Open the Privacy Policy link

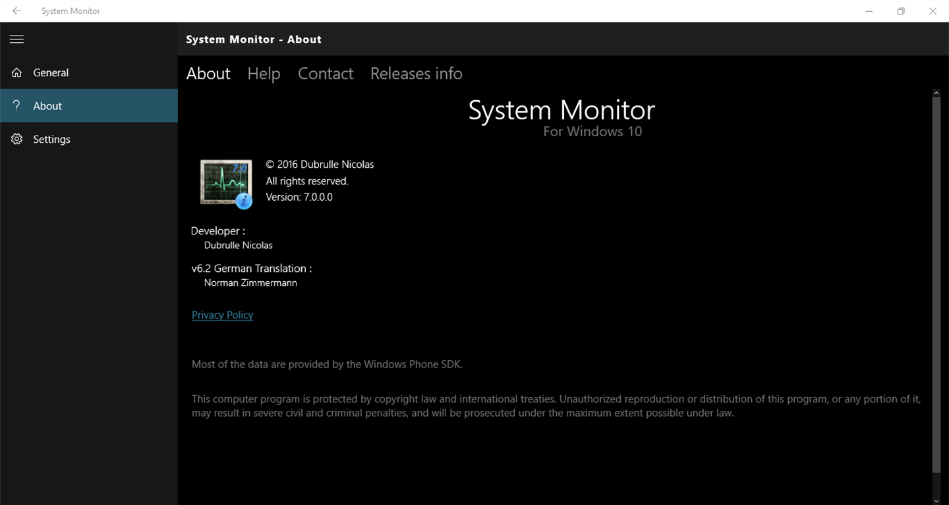pos(222,315)
